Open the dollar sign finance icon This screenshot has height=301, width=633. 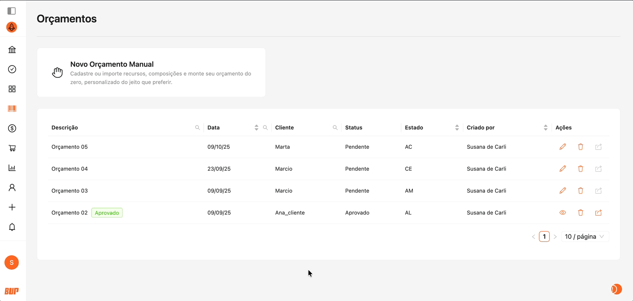click(12, 129)
